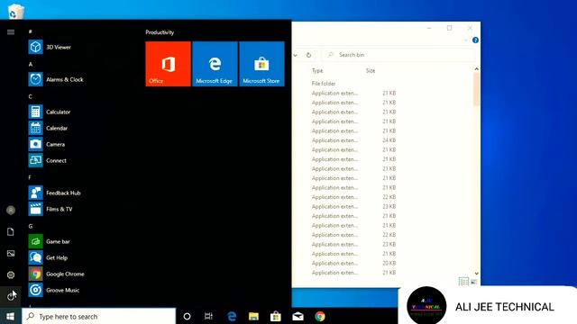Open 3D Viewer from the Start menu

pos(50,47)
